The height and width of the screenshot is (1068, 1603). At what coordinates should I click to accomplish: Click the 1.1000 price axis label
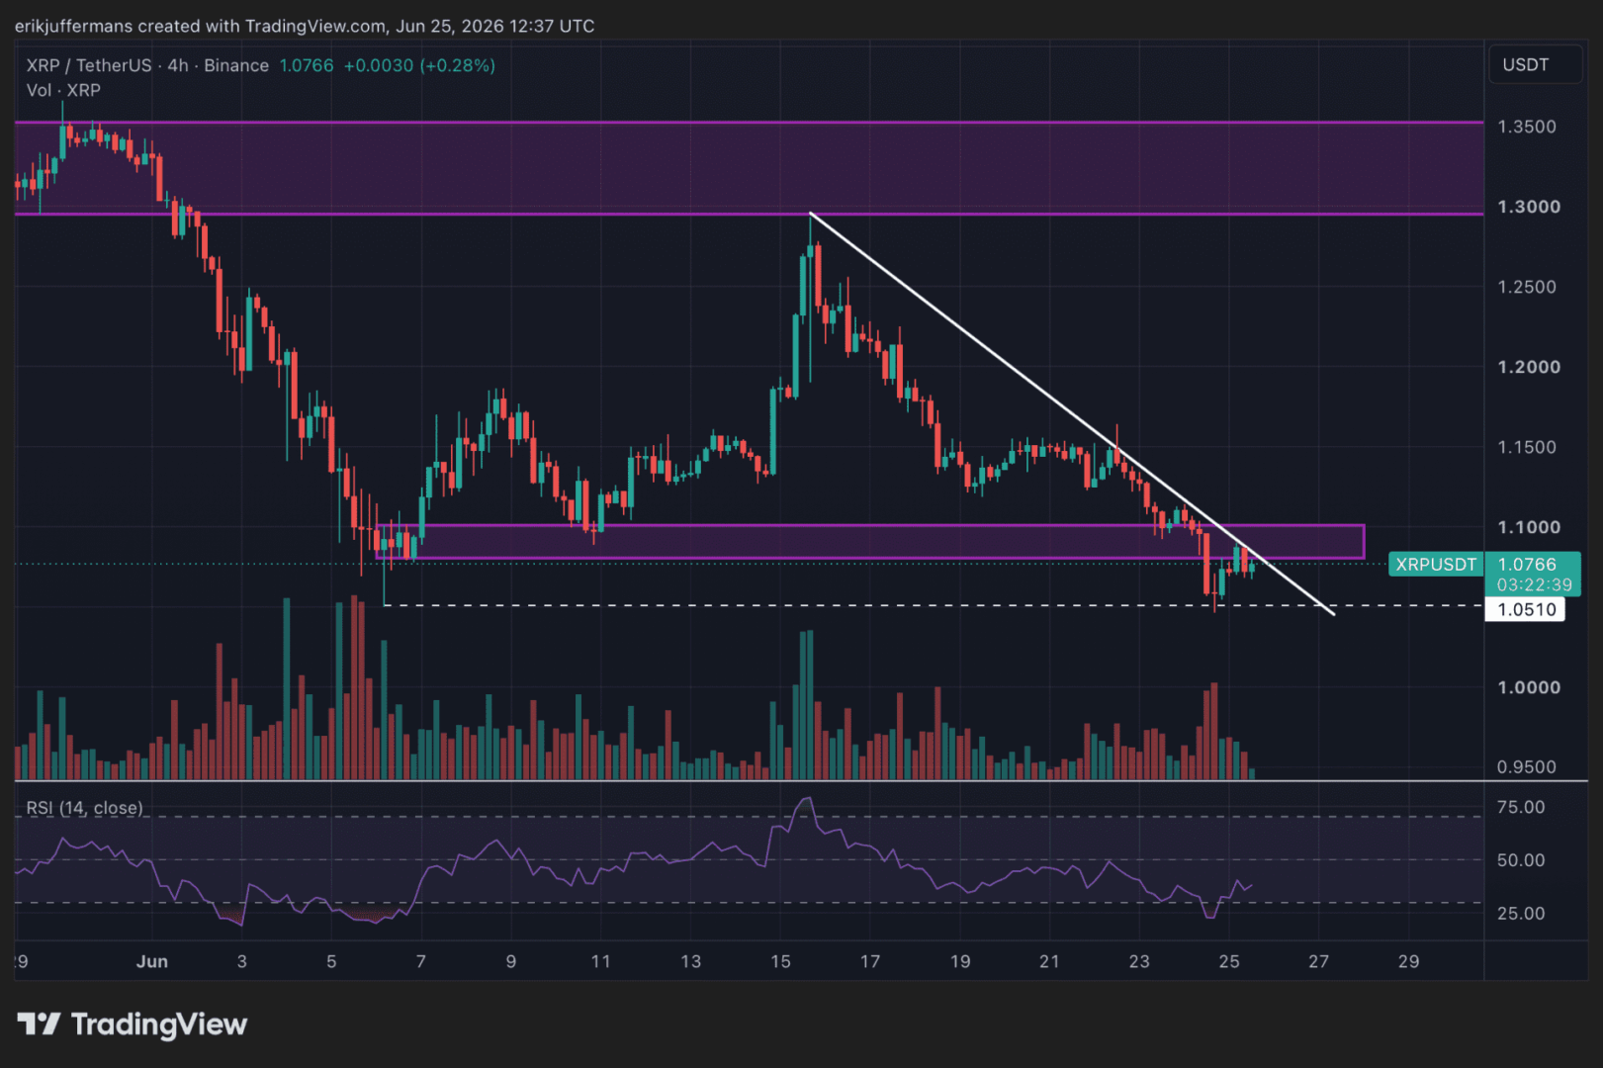tap(1529, 527)
